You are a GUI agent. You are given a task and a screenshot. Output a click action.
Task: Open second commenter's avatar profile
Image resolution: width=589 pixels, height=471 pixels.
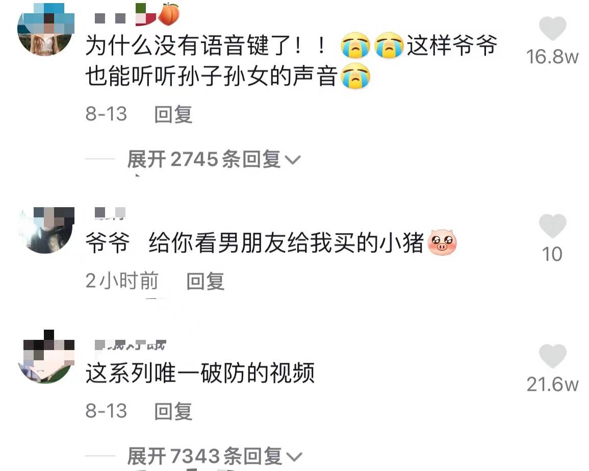pyautogui.click(x=46, y=230)
